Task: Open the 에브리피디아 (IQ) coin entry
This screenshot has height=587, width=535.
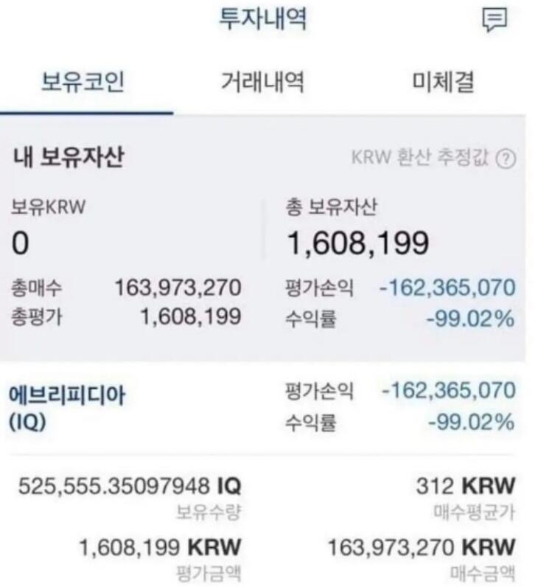Action: click(67, 408)
